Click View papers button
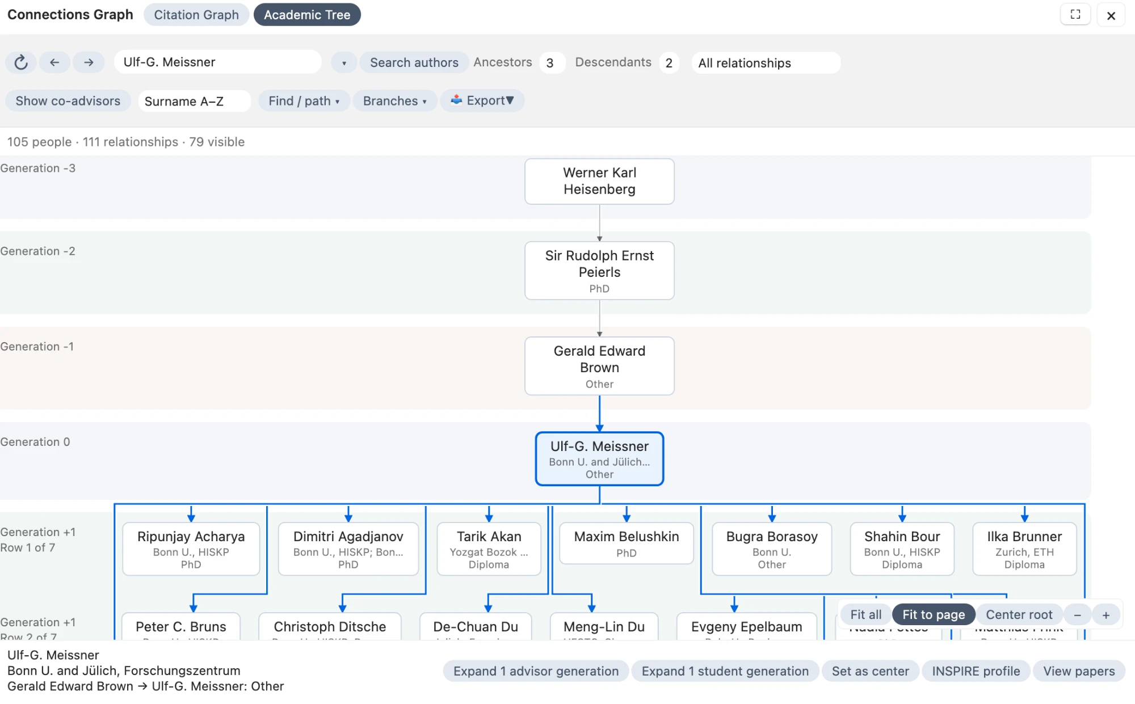The width and height of the screenshot is (1135, 704). coord(1079,671)
